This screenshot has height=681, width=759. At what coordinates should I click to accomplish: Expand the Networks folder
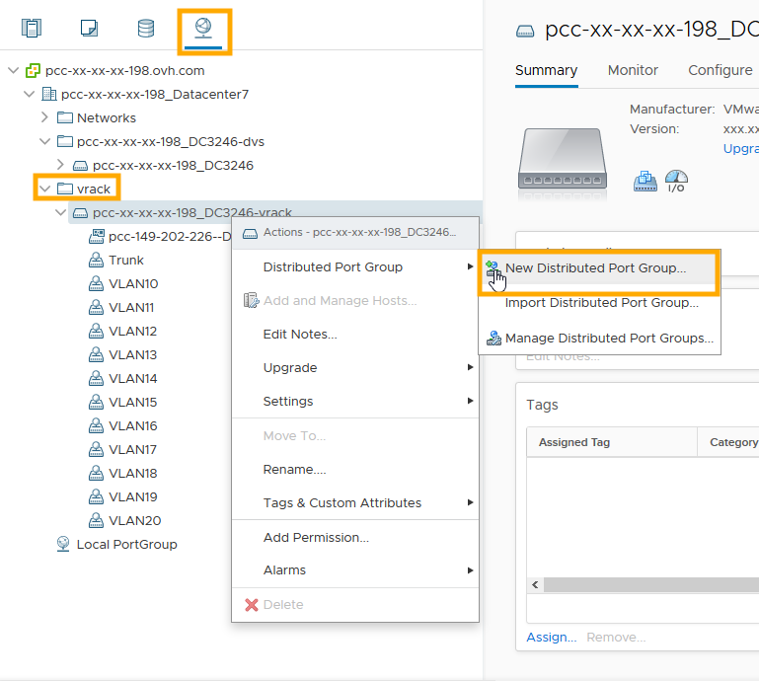(44, 117)
